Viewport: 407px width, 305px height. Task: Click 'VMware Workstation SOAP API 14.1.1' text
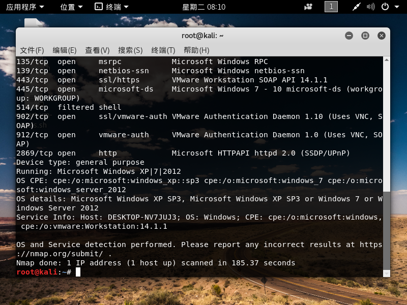[x=249, y=80]
